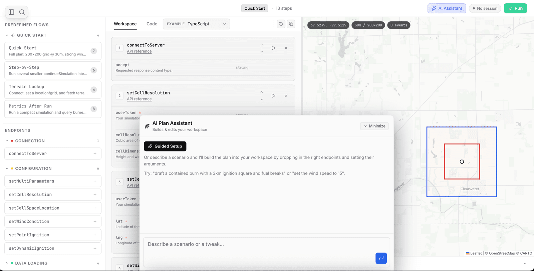The image size is (534, 271).
Task: Add setPointIgnition endpoint with plus icon
Action: pyautogui.click(x=95, y=235)
